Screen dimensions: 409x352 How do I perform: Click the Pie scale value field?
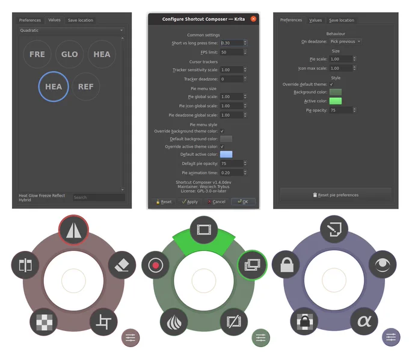tap(341, 59)
